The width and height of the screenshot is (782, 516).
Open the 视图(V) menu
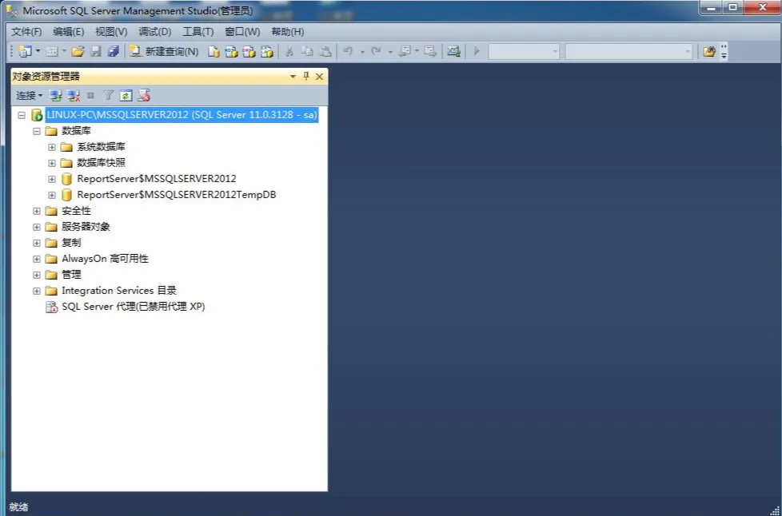[x=111, y=32]
